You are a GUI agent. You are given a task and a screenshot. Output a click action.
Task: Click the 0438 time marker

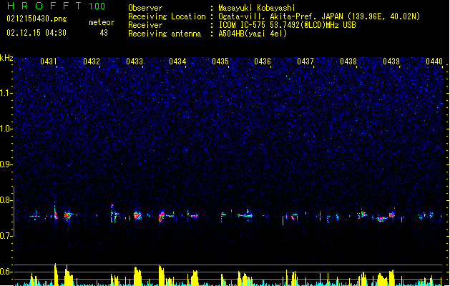coord(348,61)
